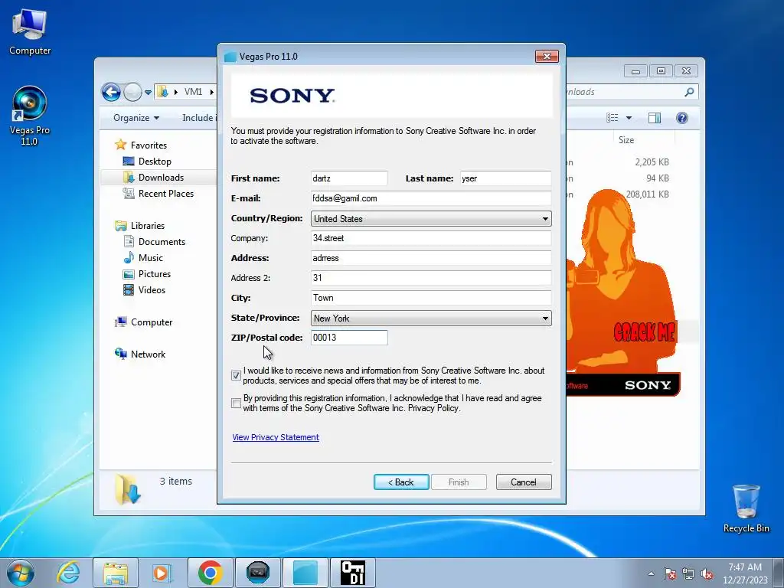The width and height of the screenshot is (784, 588).
Task: Click the Address 2 input field
Action: [x=431, y=278]
